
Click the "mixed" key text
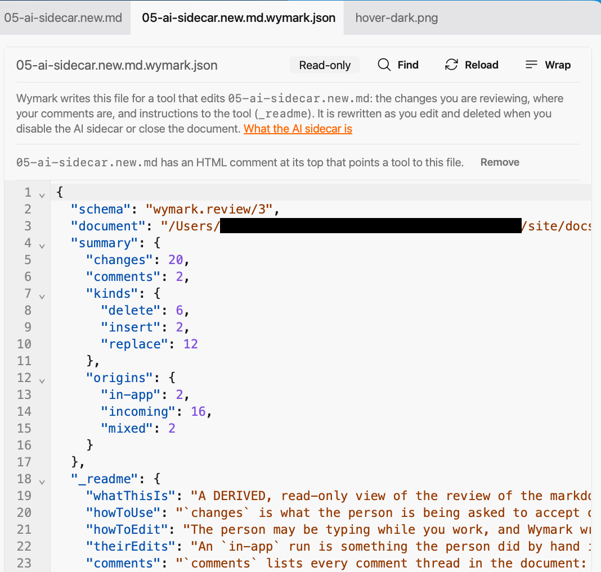pos(128,428)
